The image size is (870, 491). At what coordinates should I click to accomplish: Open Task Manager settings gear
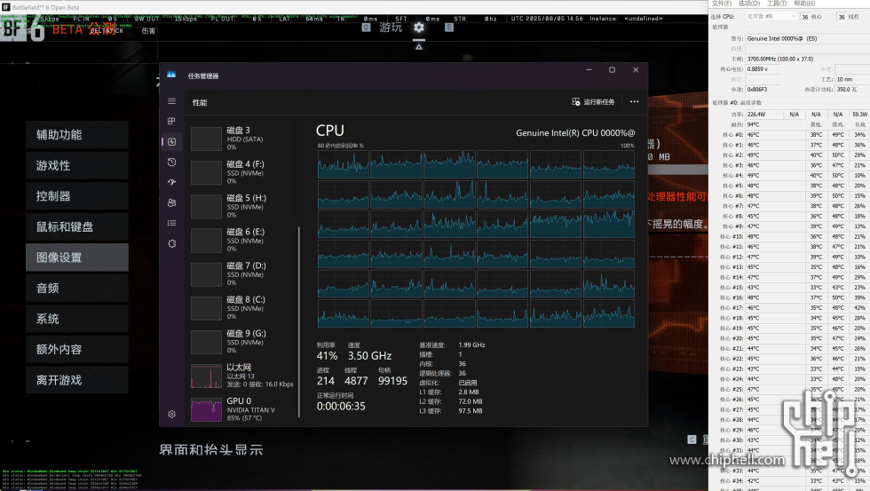tap(172, 414)
